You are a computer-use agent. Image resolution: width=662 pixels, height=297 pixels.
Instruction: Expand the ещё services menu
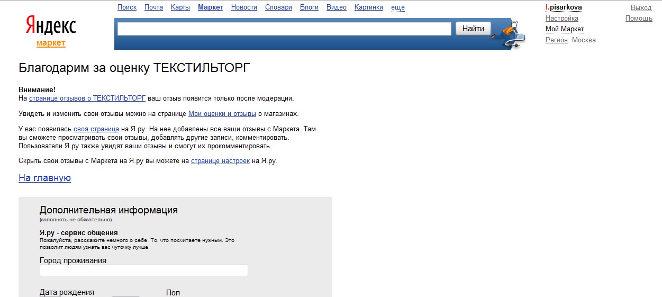click(398, 7)
